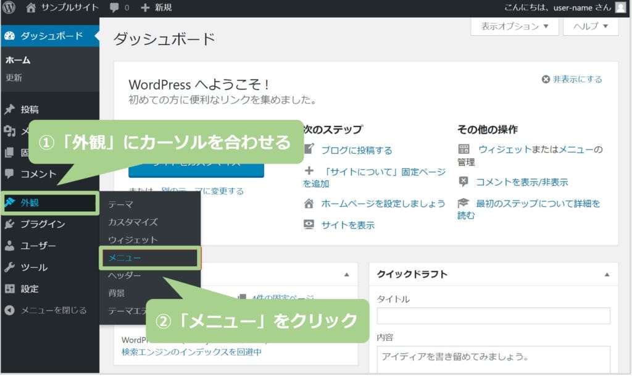Select カスタマイズ in the 外観 submenu
Image resolution: width=632 pixels, height=376 pixels.
[133, 222]
